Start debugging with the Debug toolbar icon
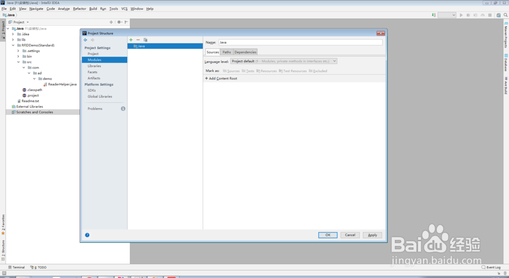 [x=468, y=15]
